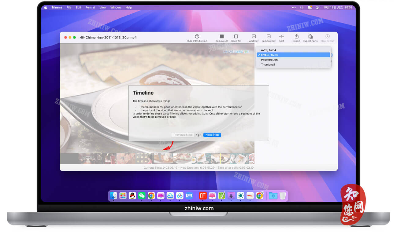397x238 pixels.
Task: Click the Stop Export toolbar icon
Action: point(327,36)
